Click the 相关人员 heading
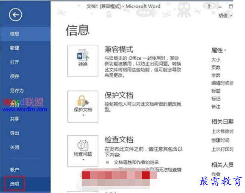This screenshot has height=193, width=245. click(x=222, y=165)
